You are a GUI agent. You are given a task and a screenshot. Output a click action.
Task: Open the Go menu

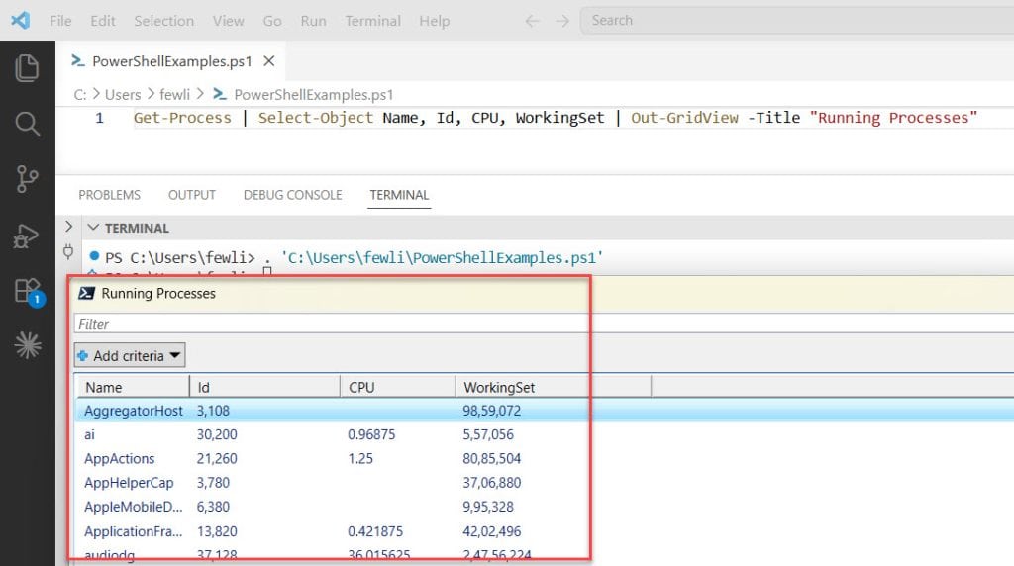tap(272, 21)
